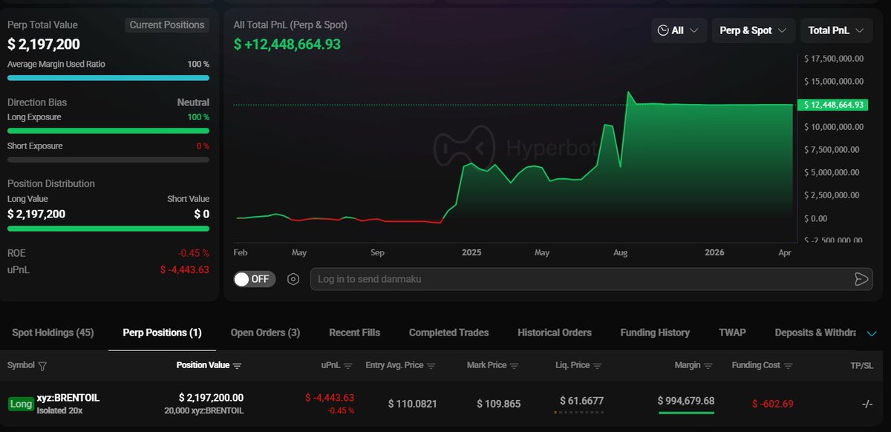Sort by Funding Cost column icon
Viewport: 891px width, 432px height.
pos(788,366)
